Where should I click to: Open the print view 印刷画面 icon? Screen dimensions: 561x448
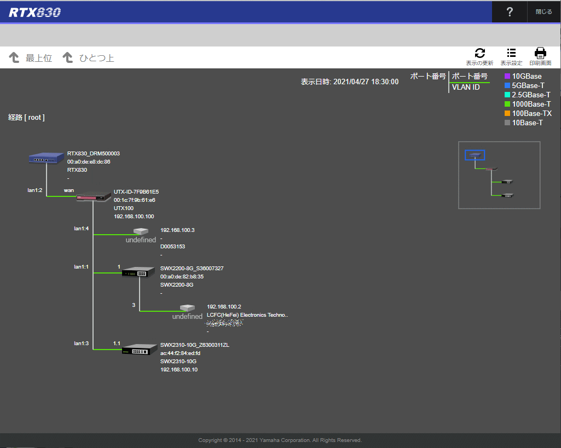click(x=540, y=53)
